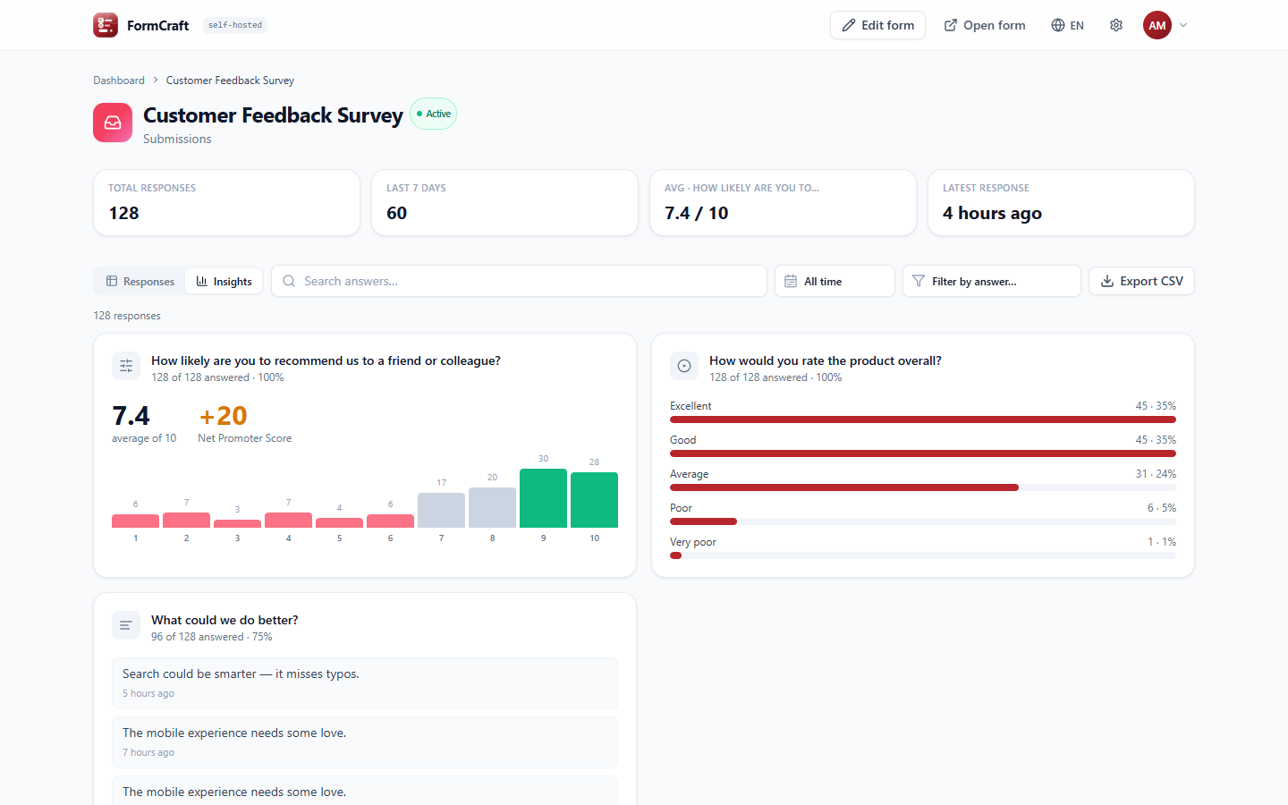
Task: Open the Filter by answer dropdown
Action: click(x=992, y=281)
